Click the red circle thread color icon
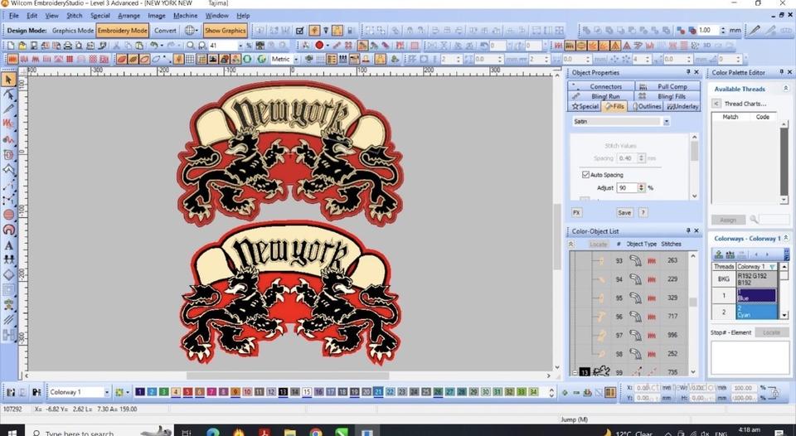The height and width of the screenshot is (436, 796). point(318,46)
